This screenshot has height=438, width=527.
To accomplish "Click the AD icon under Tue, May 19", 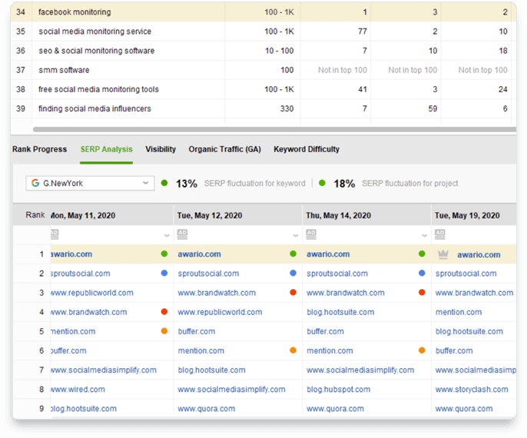I will tap(439, 234).
